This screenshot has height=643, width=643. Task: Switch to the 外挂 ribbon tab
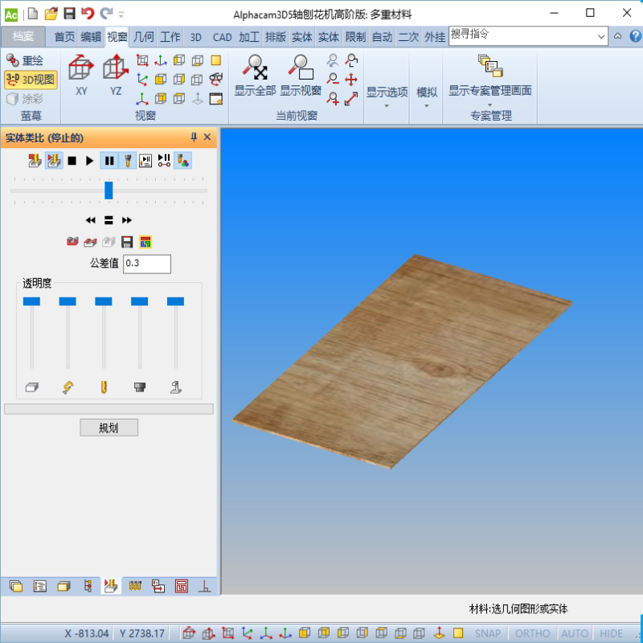click(435, 37)
